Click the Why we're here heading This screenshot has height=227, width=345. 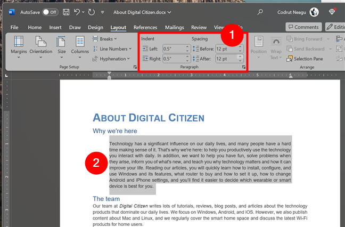pos(115,131)
